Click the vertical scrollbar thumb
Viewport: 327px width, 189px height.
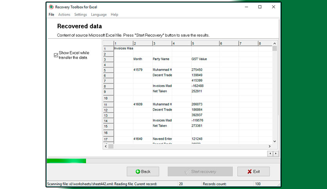point(275,48)
